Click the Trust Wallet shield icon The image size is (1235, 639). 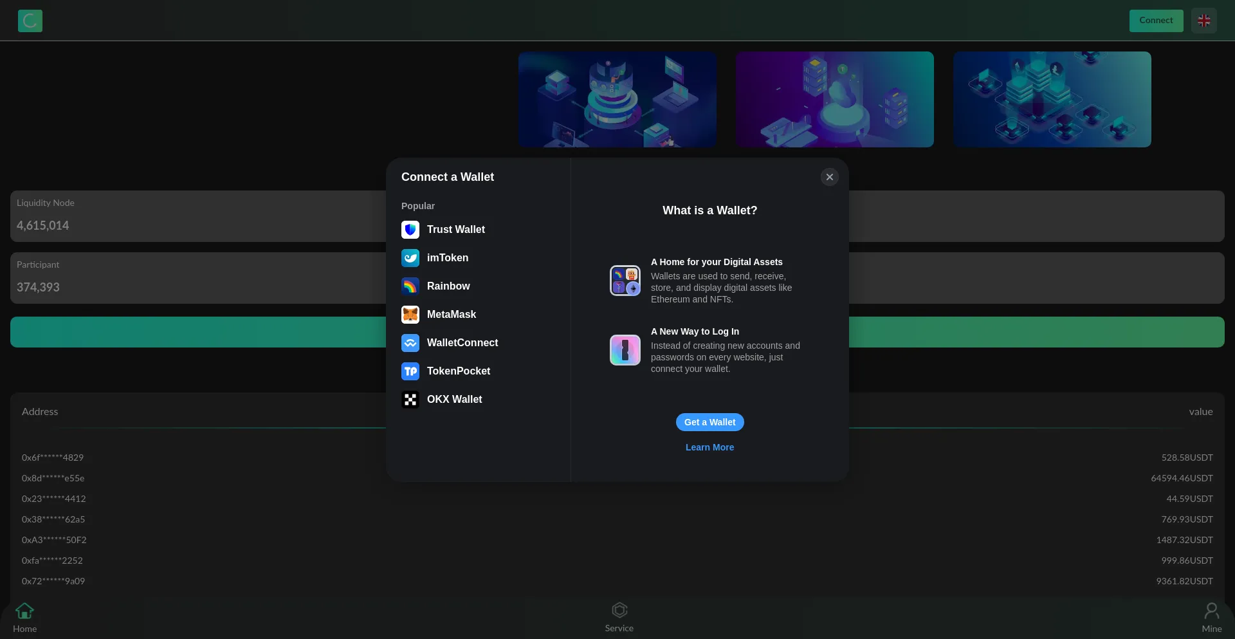tap(410, 230)
